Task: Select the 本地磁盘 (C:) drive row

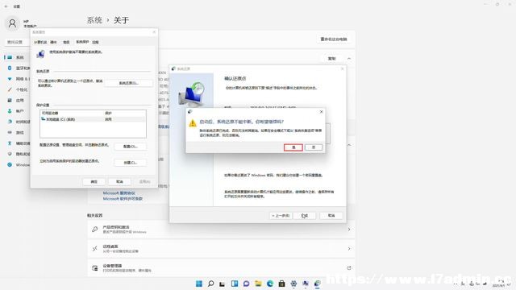Action: click(x=93, y=119)
